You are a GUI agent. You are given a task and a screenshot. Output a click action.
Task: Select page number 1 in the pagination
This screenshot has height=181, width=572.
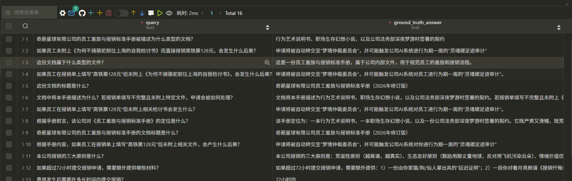[211, 13]
